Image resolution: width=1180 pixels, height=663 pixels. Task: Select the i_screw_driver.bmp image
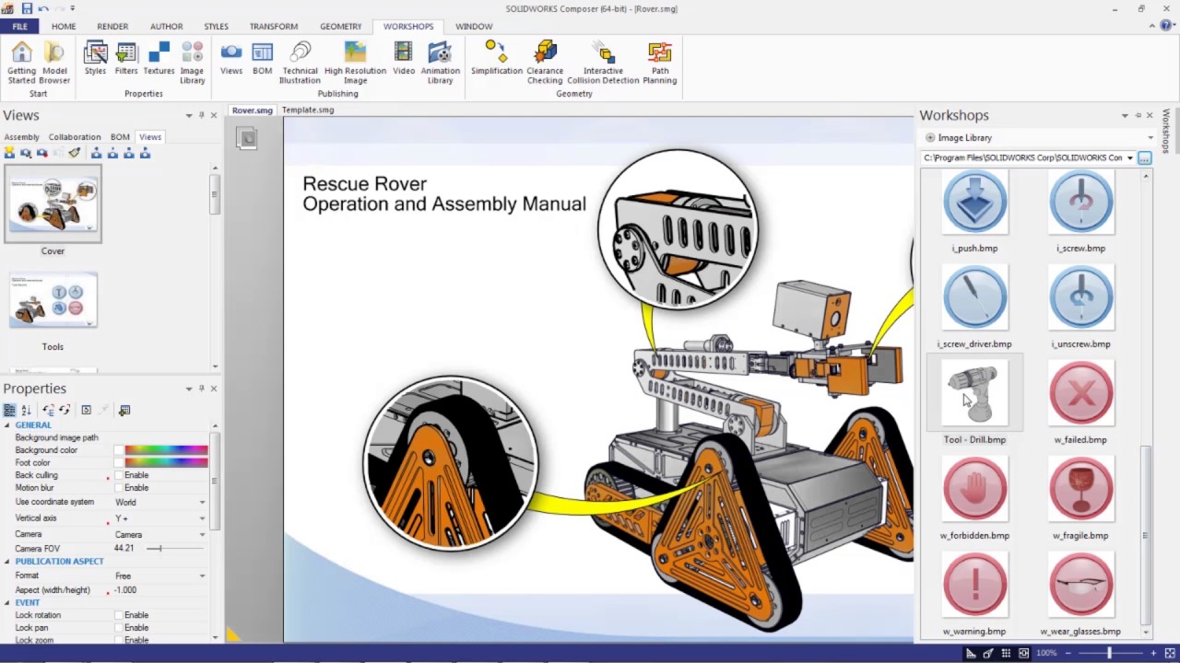[x=974, y=298]
